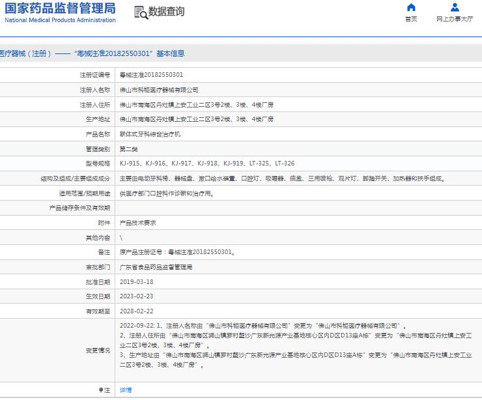This screenshot has height=400, width=482.
Task: Click the 产品名称 row label
Action: click(98, 134)
